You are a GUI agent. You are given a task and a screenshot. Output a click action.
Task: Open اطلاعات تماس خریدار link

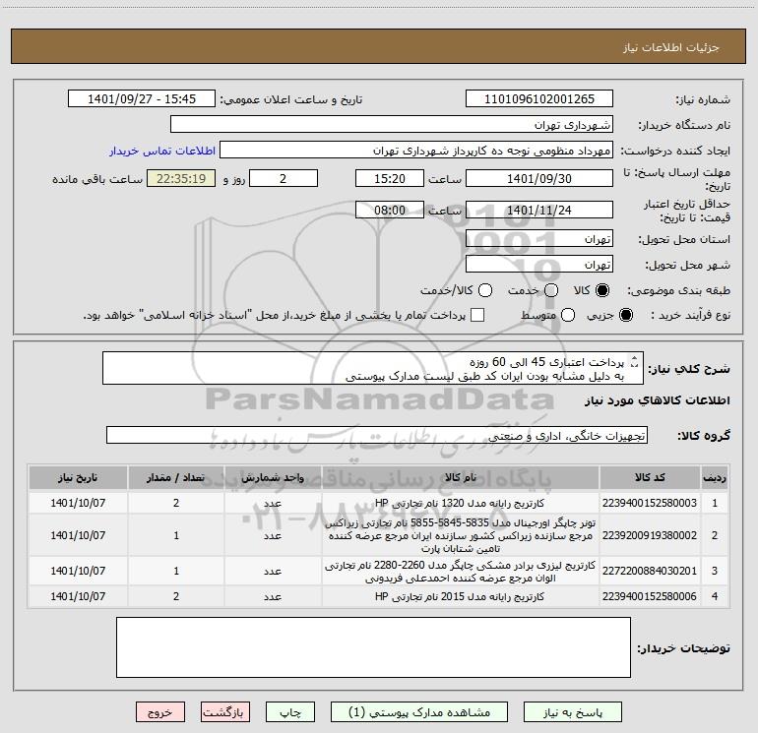[x=162, y=151]
